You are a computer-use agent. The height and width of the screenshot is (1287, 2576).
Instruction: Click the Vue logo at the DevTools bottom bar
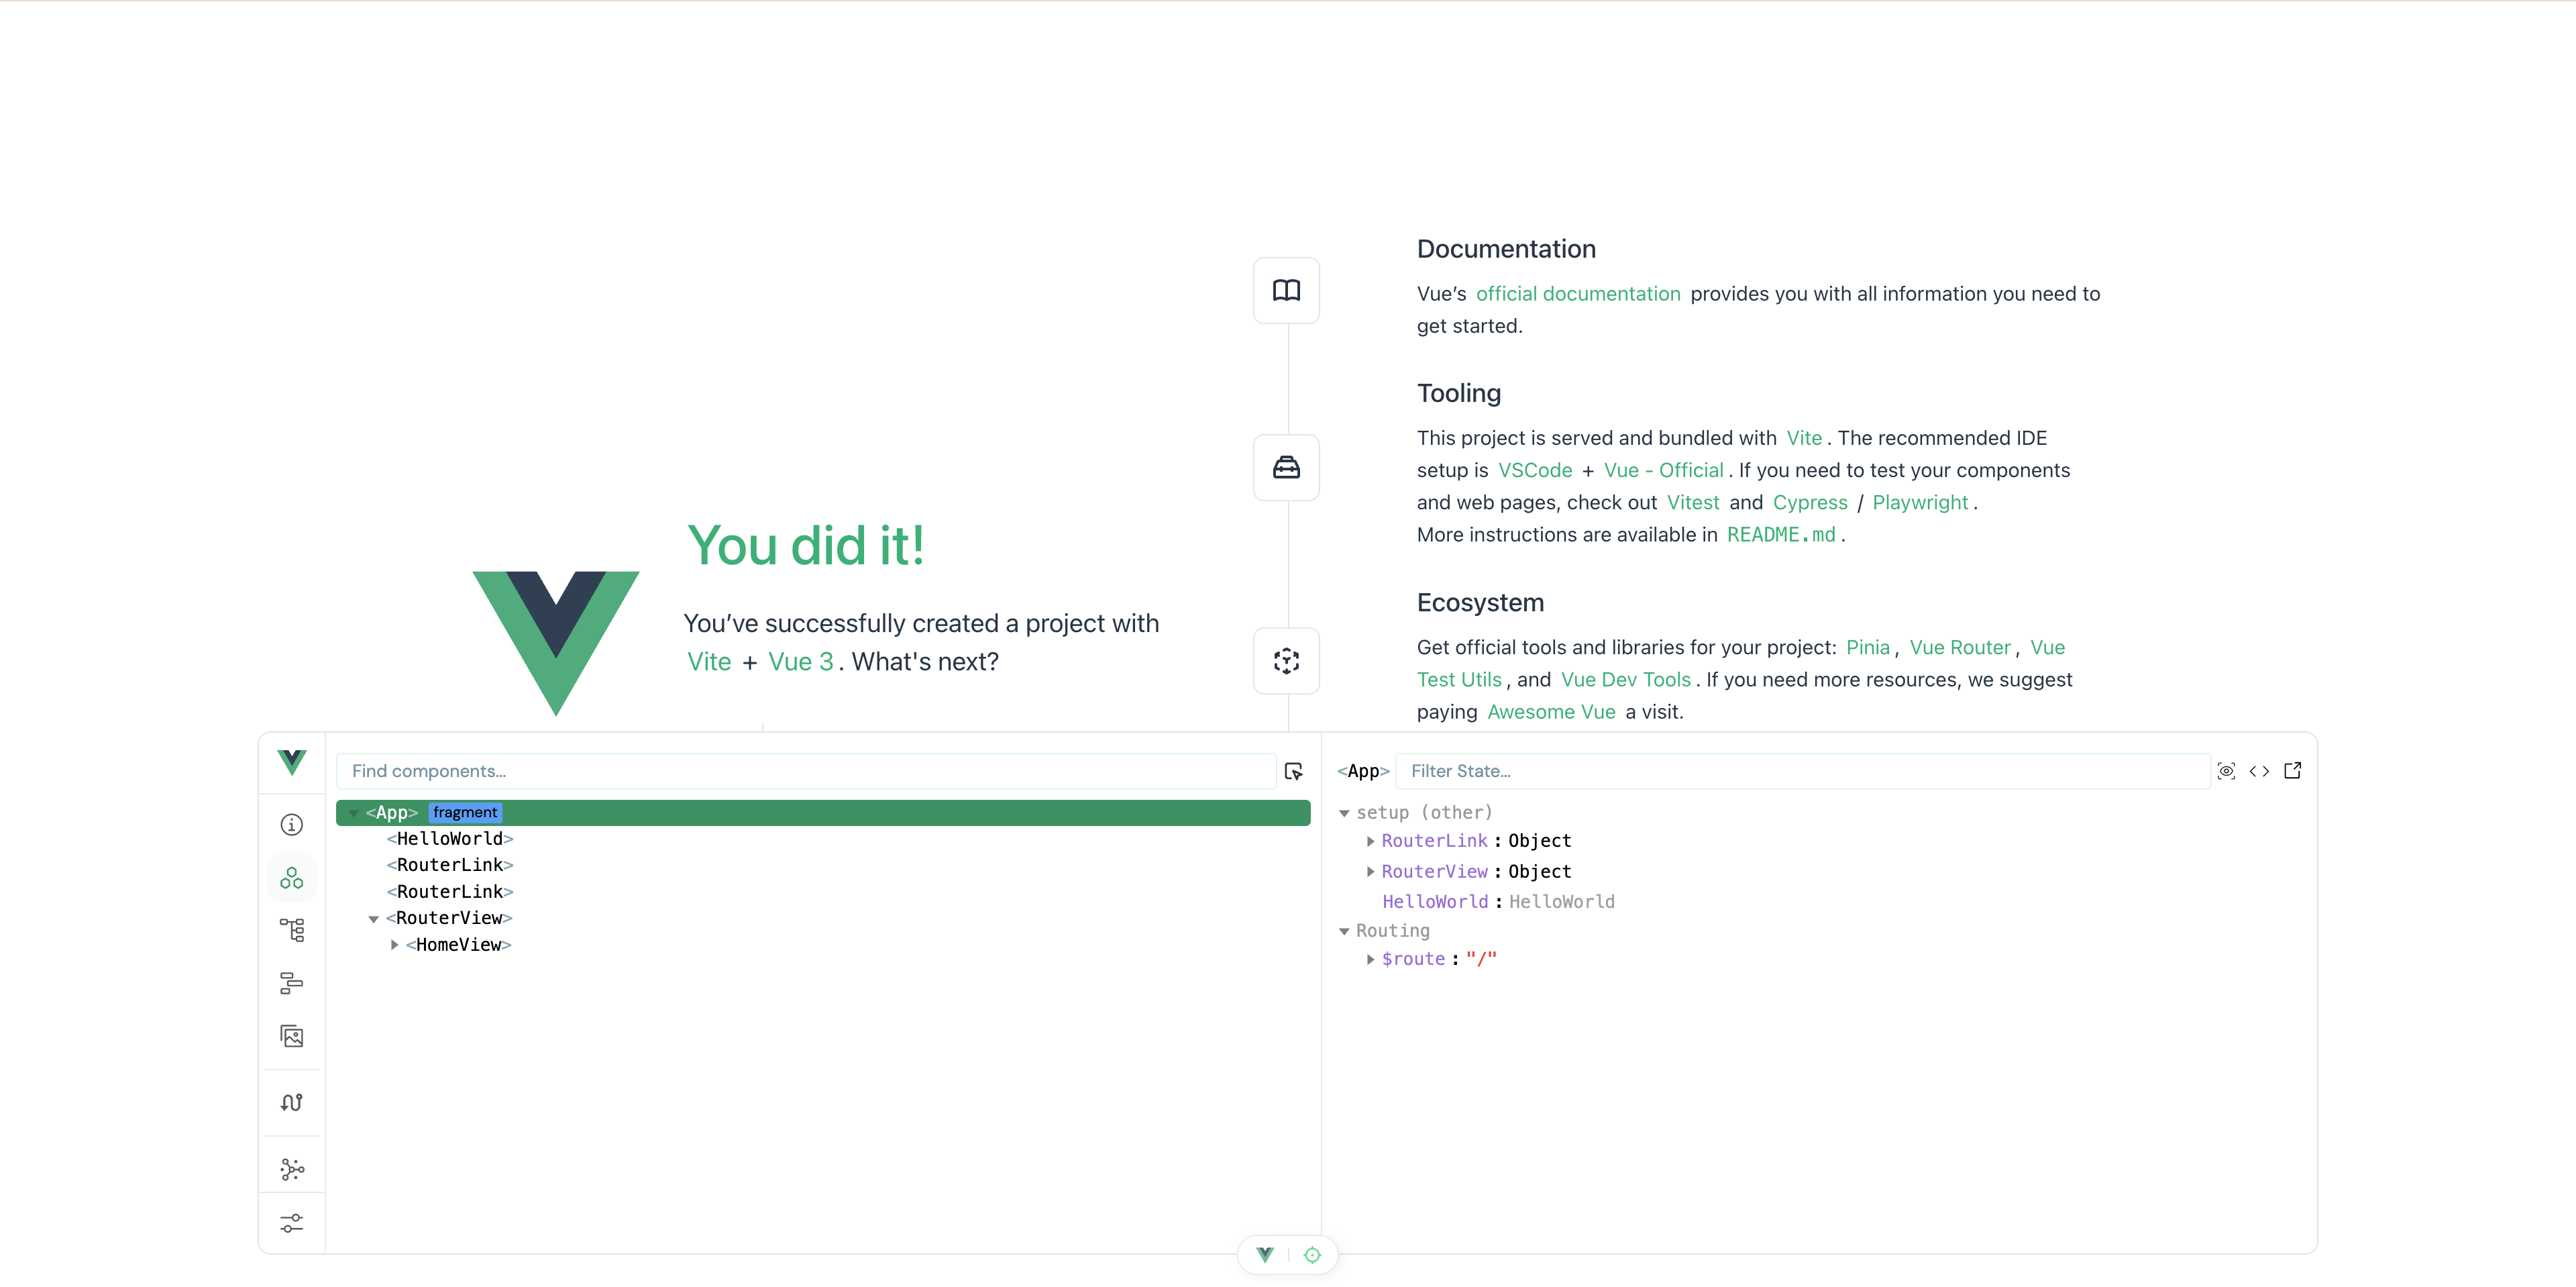click(1263, 1254)
